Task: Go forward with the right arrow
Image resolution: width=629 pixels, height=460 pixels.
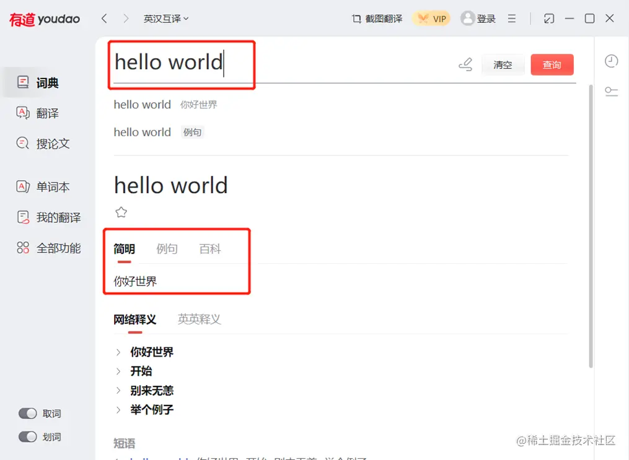Action: [126, 19]
